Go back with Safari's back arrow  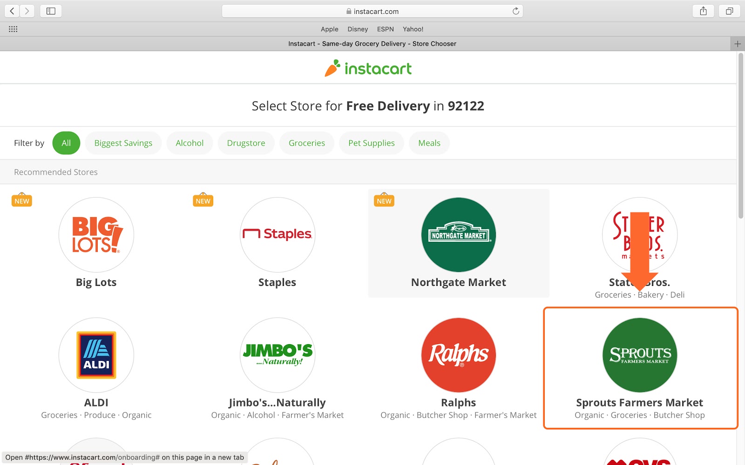pos(12,11)
